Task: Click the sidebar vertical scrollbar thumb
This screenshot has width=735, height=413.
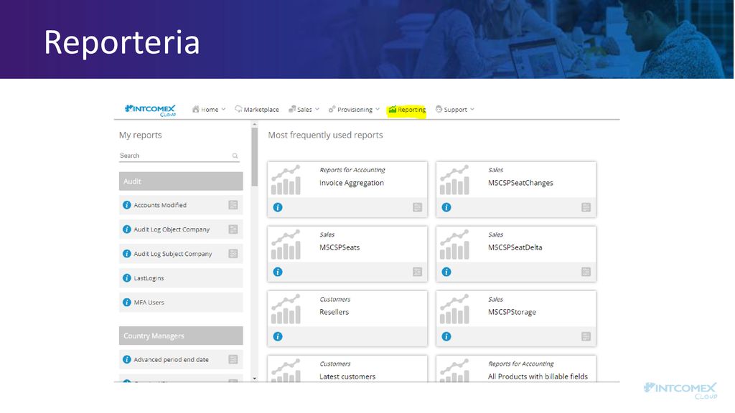Action: tap(255, 157)
